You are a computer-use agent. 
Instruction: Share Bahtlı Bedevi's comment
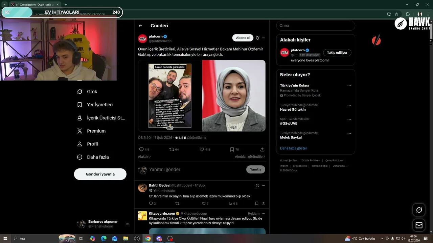tap(264, 204)
